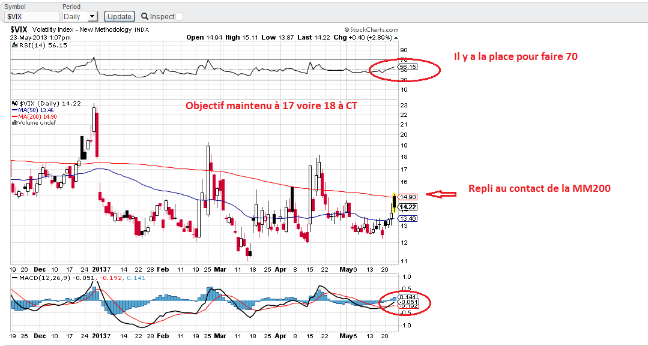Click the 14.22 last price tag
This screenshot has height=346, width=648.
point(408,207)
